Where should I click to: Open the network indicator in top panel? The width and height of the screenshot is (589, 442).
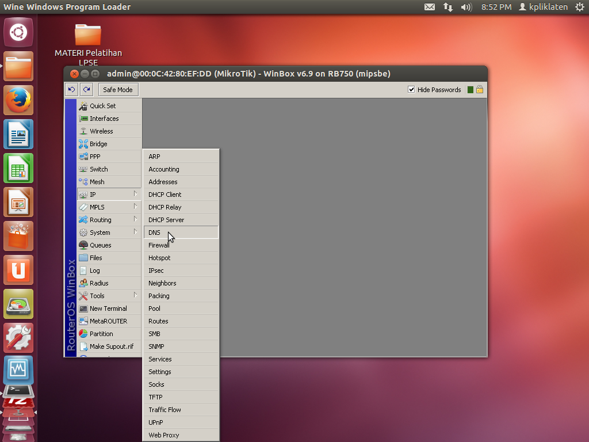[448, 7]
